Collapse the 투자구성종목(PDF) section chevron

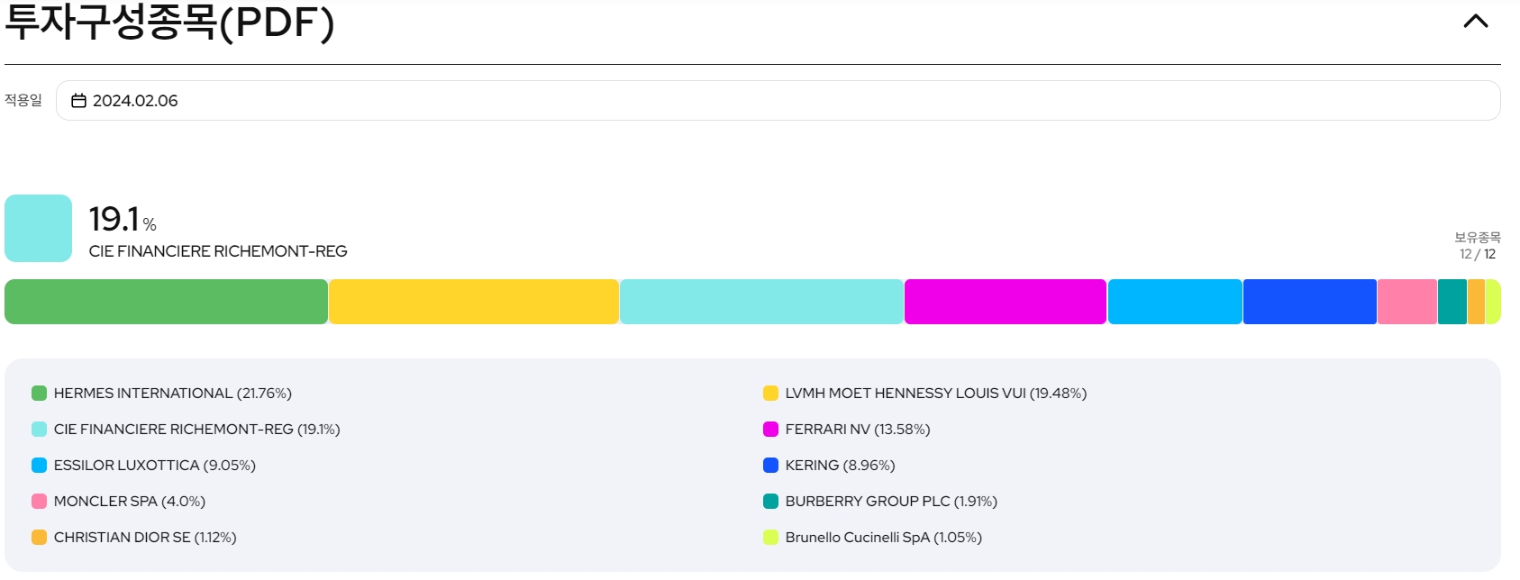(1475, 21)
